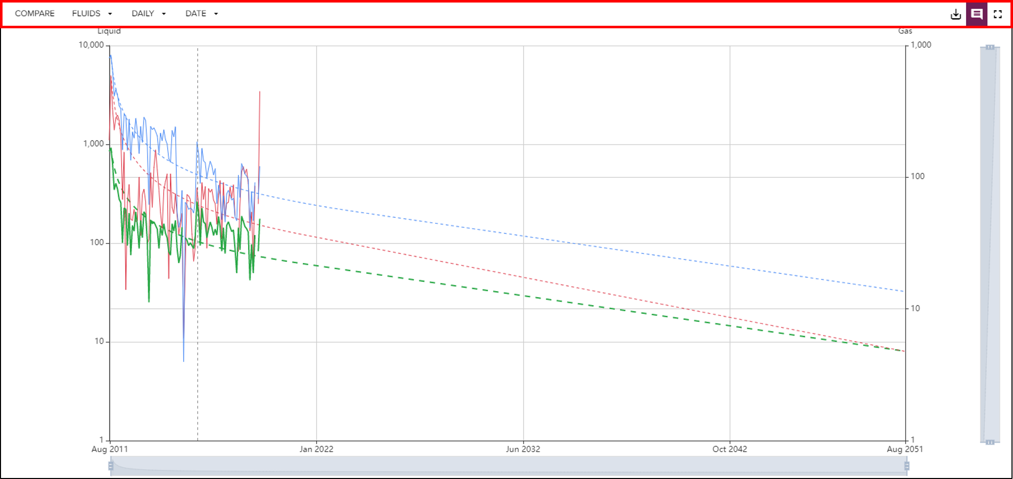Click the COMPARE toolbar option
The height and width of the screenshot is (479, 1013).
point(34,14)
